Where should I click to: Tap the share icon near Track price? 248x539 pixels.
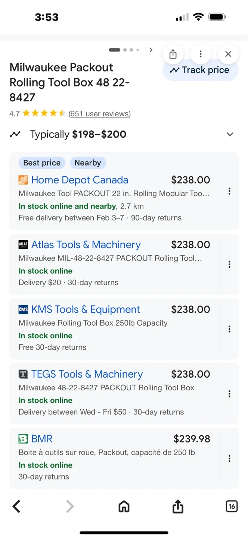[x=173, y=54]
